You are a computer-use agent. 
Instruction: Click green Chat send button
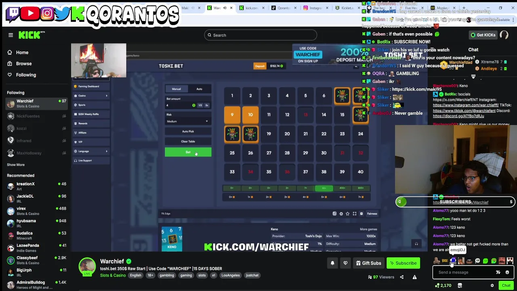point(506,285)
